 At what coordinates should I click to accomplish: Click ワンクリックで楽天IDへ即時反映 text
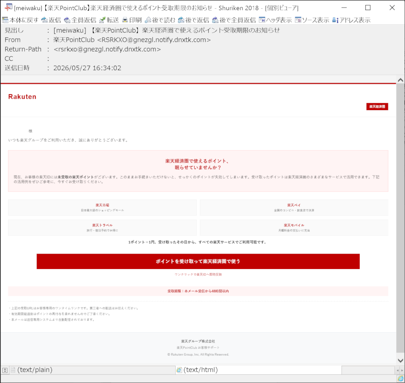198,275
